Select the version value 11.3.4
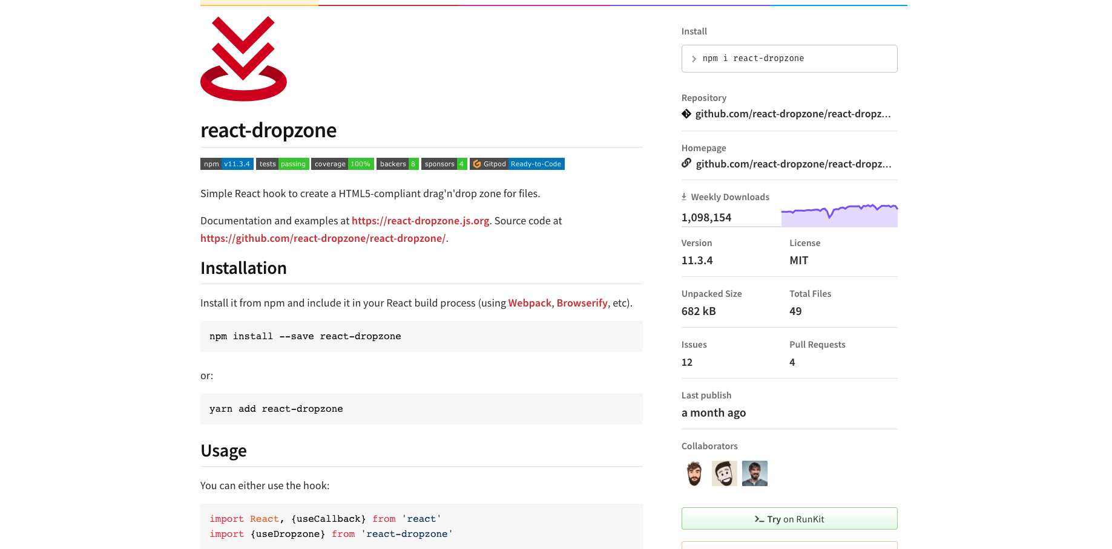1112x549 pixels. (x=697, y=261)
